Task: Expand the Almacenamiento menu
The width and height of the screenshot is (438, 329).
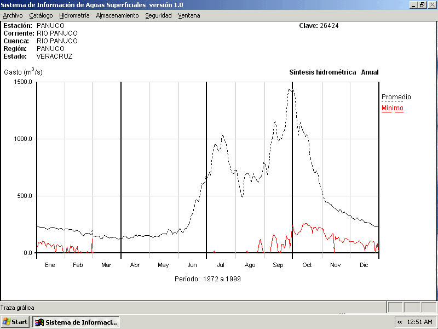Action: pos(117,15)
